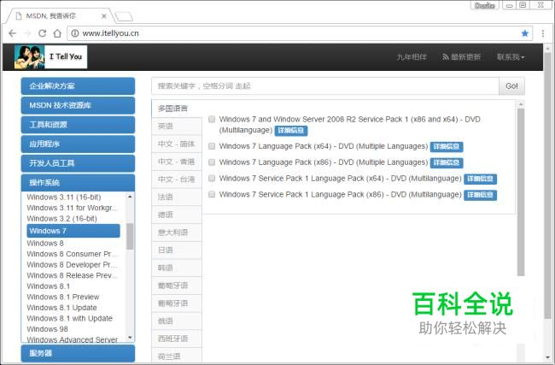Expand the 开发人员工具 category
This screenshot has height=365, width=555.
point(78,163)
